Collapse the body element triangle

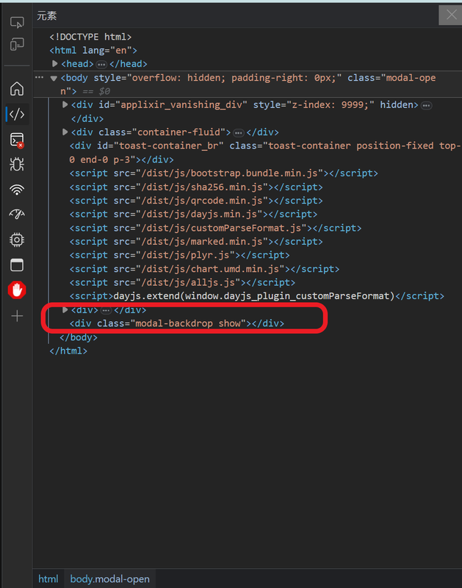point(54,78)
